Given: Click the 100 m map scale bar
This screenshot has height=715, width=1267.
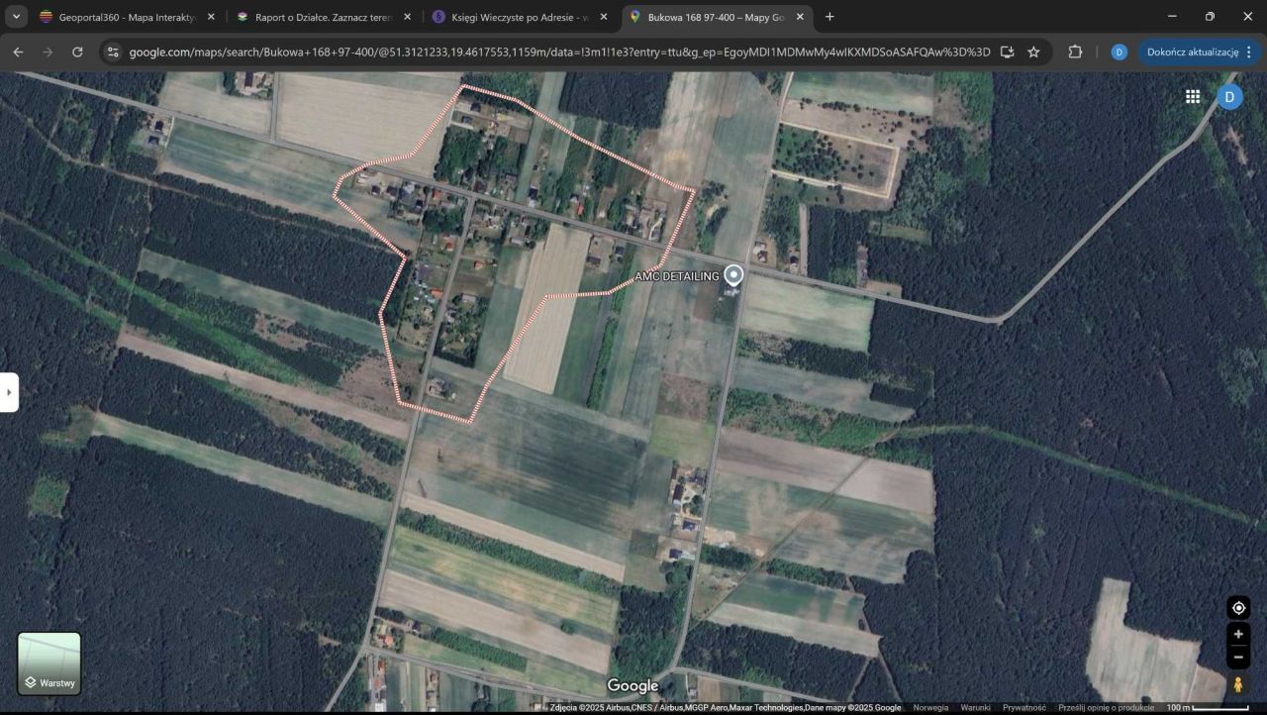Looking at the screenshot, I should (x=1207, y=707).
